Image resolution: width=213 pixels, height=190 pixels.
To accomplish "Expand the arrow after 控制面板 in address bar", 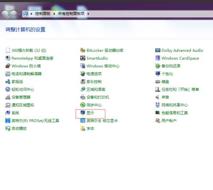I will coord(54,14).
